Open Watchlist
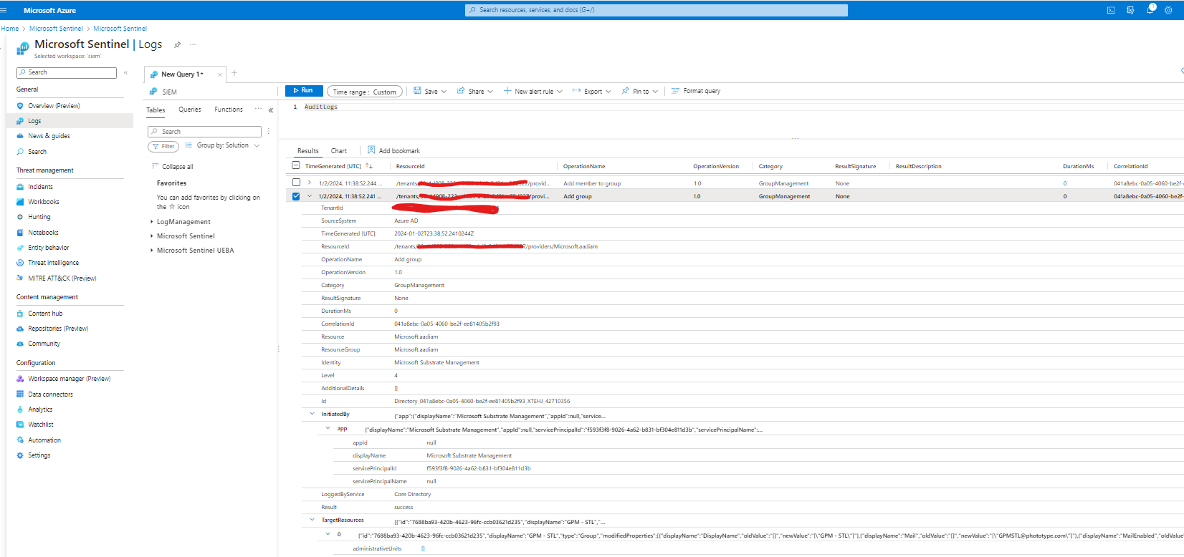The image size is (1184, 557). tap(40, 425)
